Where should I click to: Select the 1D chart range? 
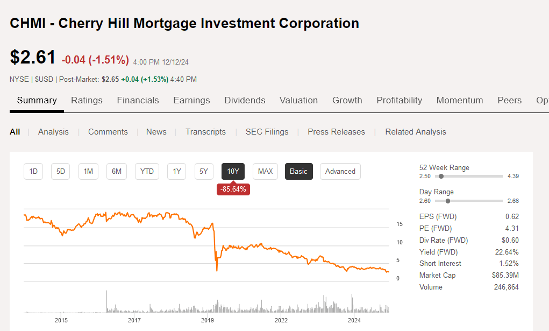tap(33, 172)
